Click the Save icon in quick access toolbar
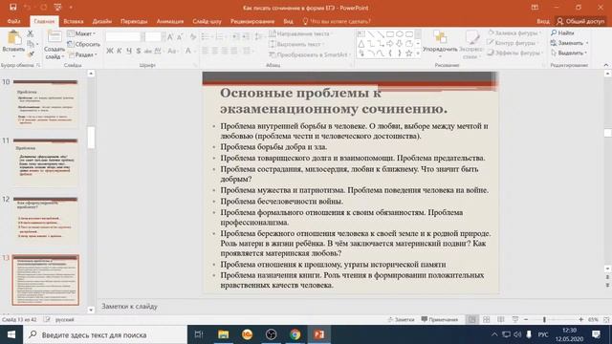This screenshot has width=612, height=344. [x=12, y=8]
